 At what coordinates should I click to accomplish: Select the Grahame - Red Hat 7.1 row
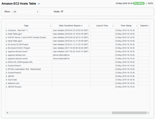pyautogui.click(x=78, y=30)
